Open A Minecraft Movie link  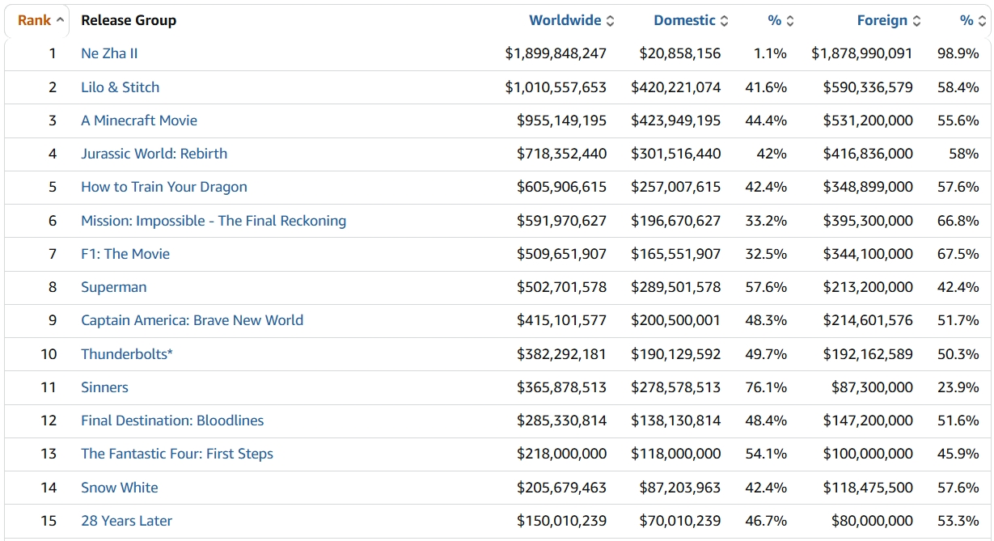pos(139,120)
